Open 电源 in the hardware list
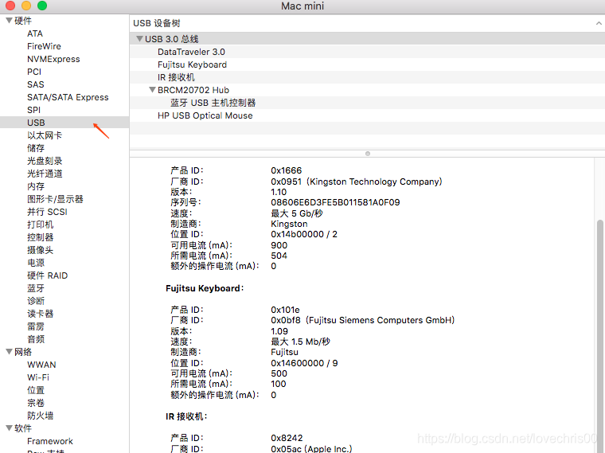Screen dimensions: 605x453 pyautogui.click(x=36, y=263)
